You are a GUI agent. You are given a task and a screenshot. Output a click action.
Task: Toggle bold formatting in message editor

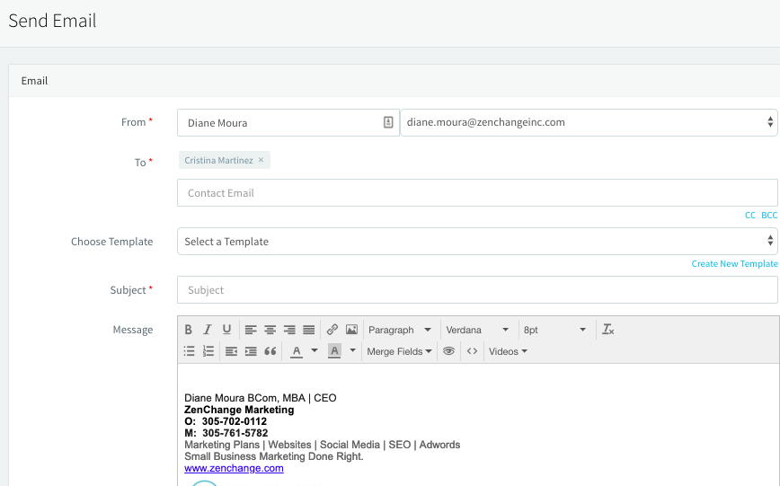click(x=188, y=330)
